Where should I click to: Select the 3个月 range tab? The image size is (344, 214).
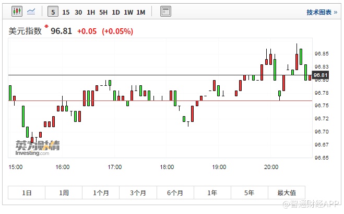138,193
